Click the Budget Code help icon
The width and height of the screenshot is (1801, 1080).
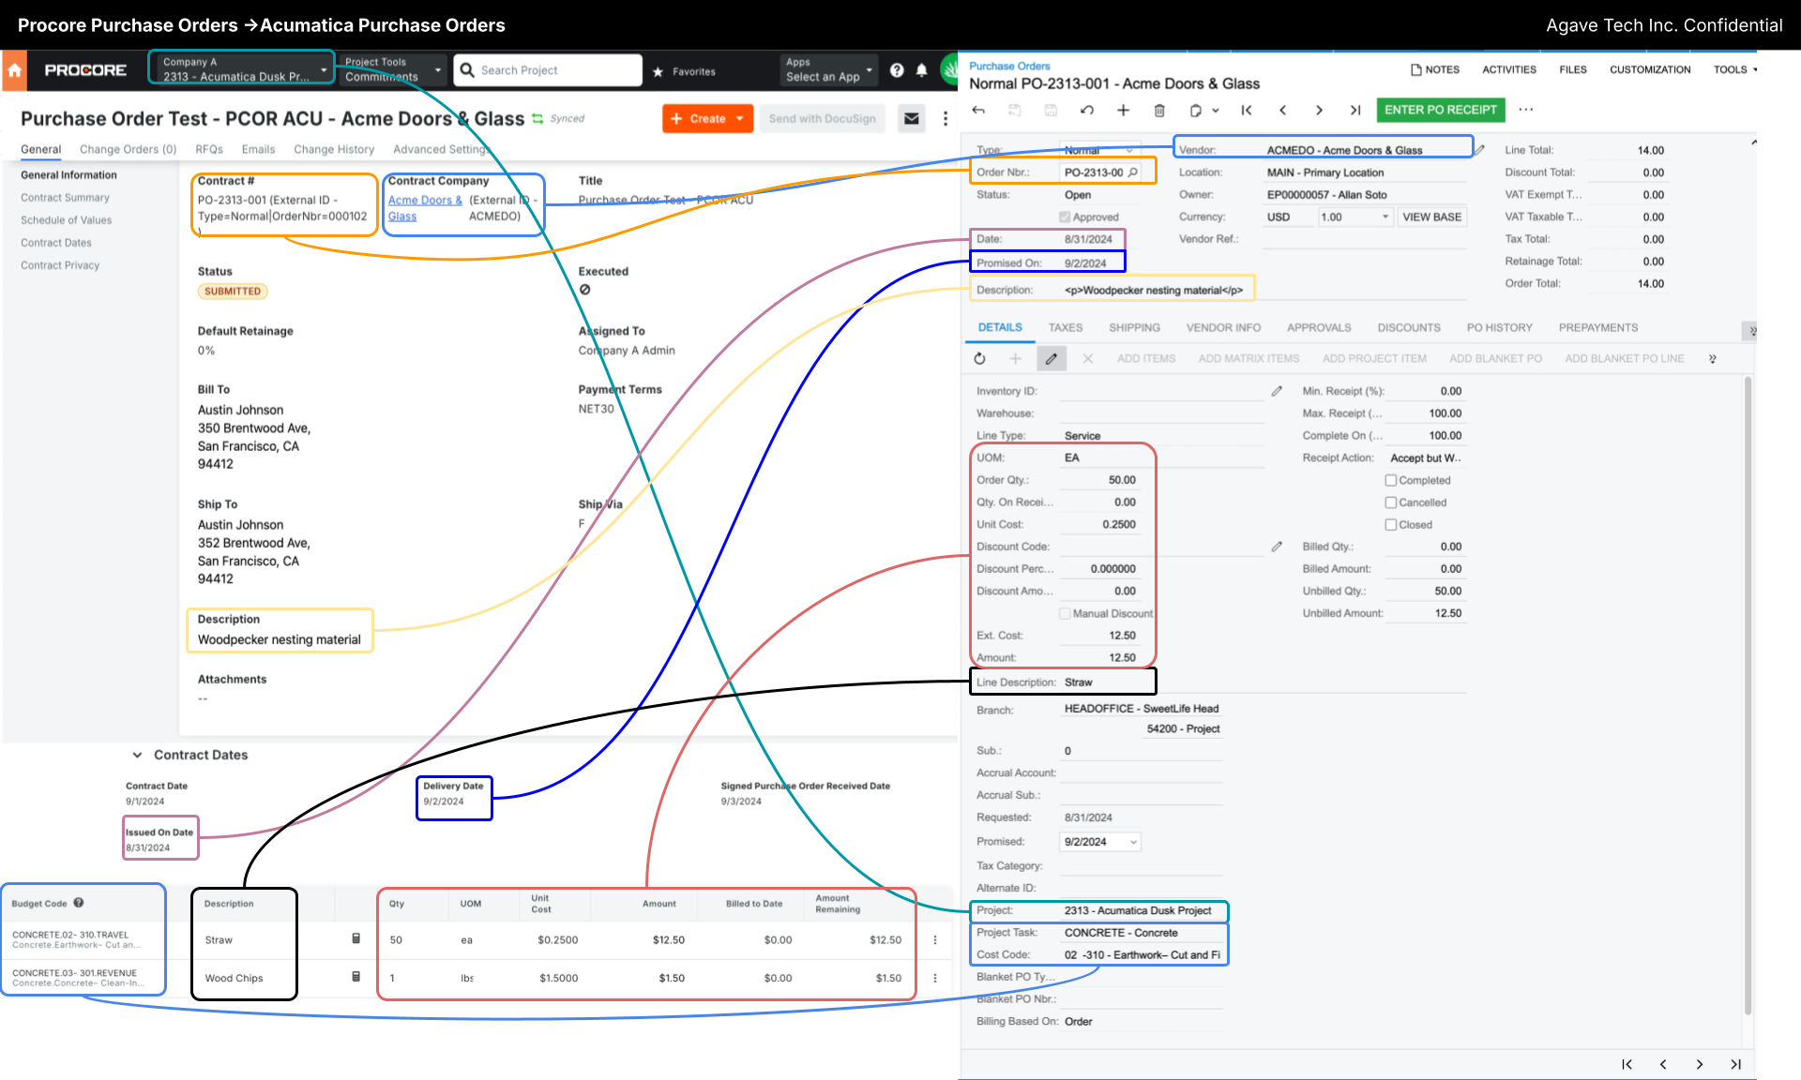point(79,903)
